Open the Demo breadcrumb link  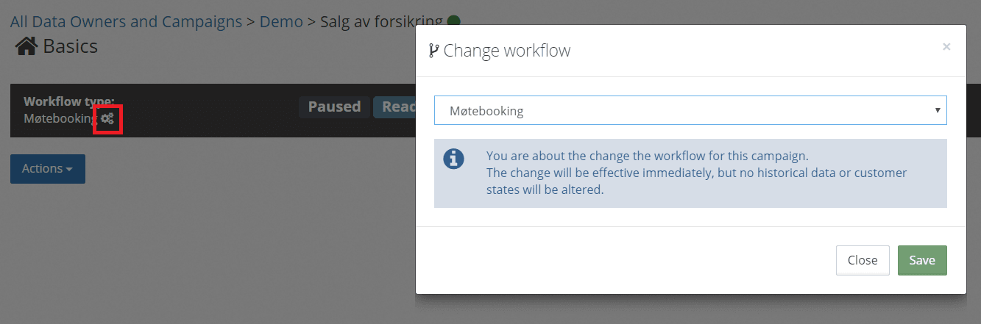(x=281, y=22)
